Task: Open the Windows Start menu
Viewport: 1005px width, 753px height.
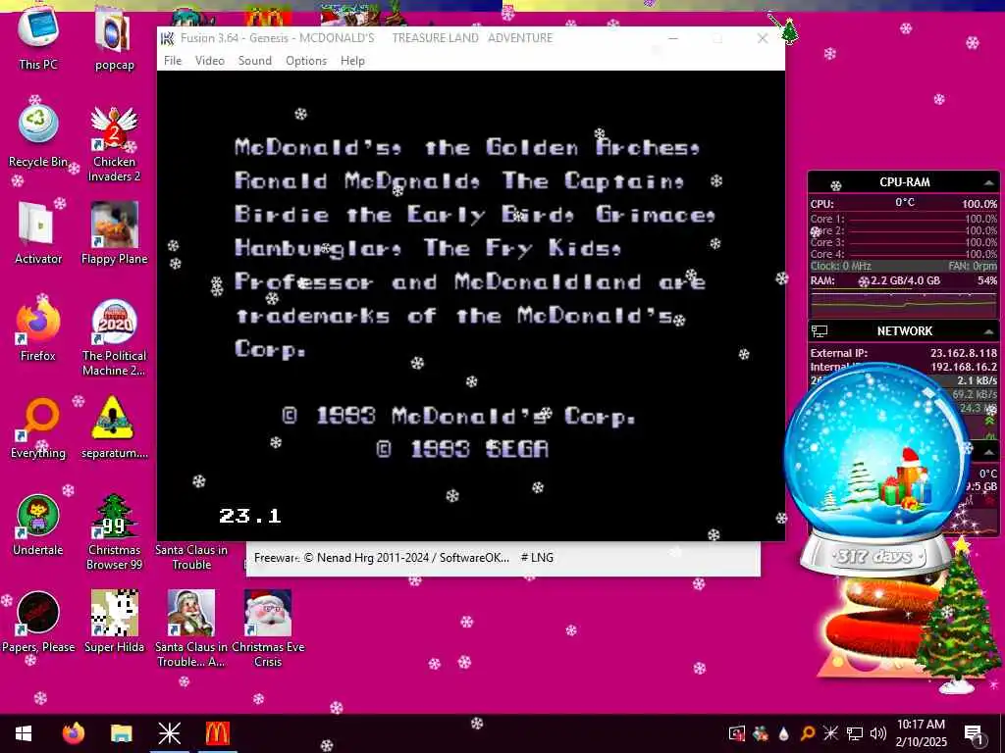Action: 24,733
